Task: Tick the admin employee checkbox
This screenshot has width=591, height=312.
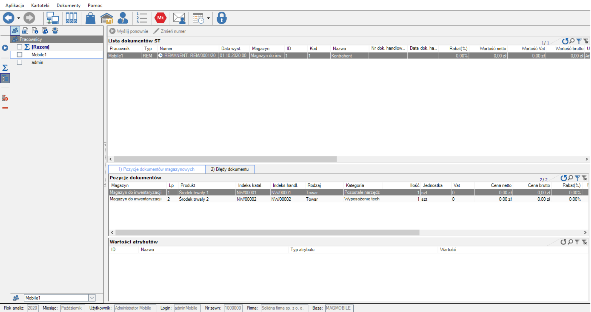Action: pos(19,62)
